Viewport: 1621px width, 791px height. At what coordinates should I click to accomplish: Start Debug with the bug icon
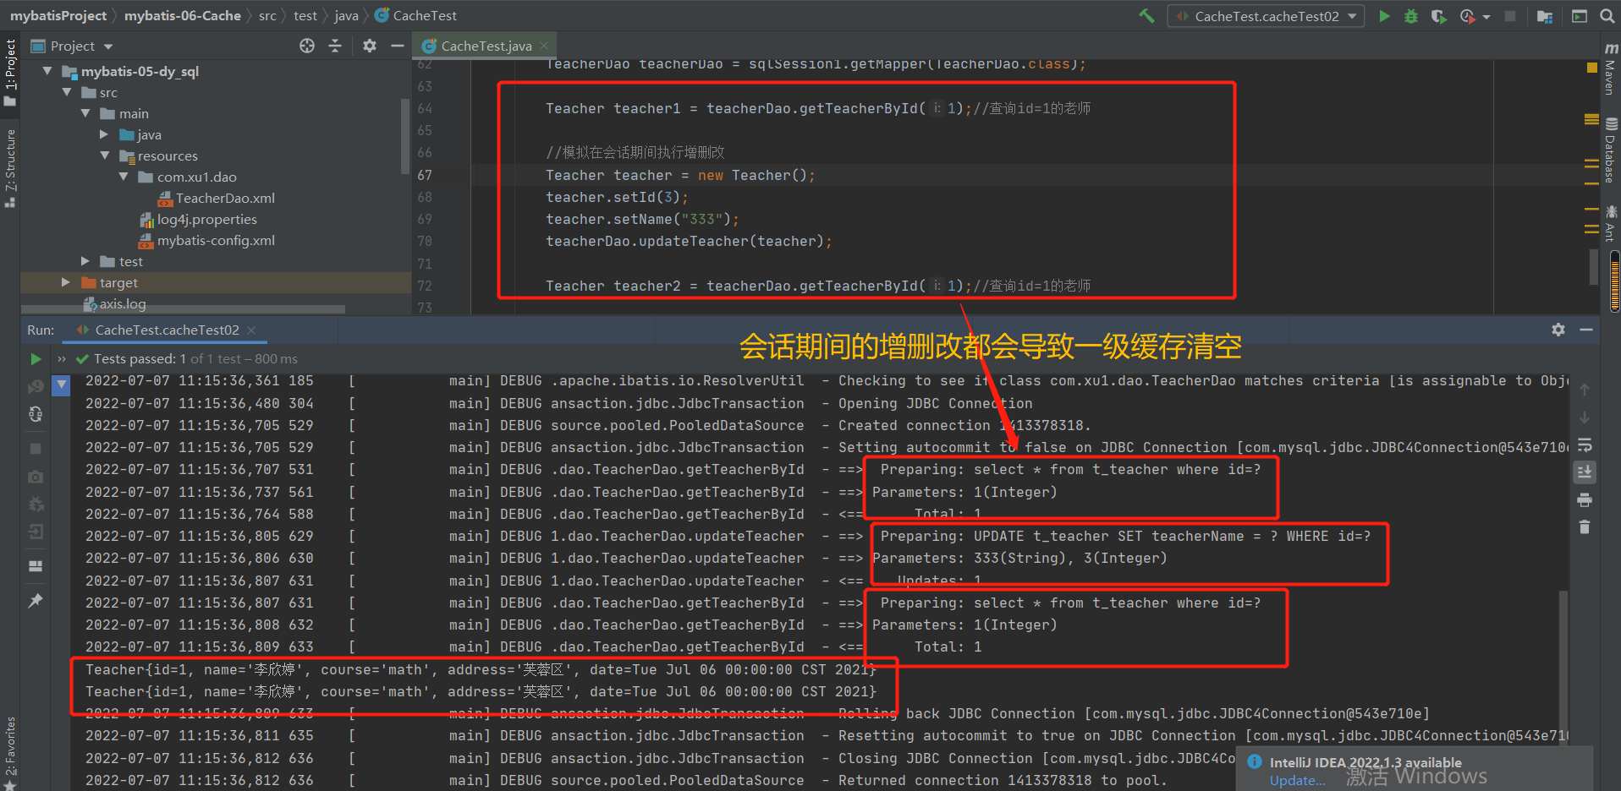(x=1411, y=16)
